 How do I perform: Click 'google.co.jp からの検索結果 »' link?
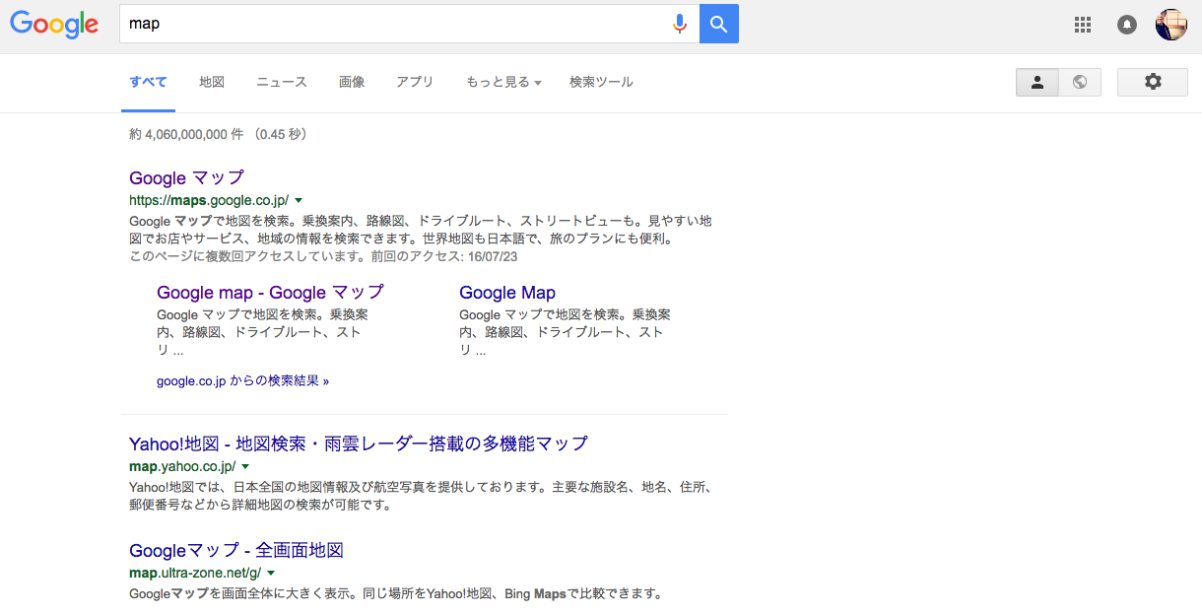[242, 380]
